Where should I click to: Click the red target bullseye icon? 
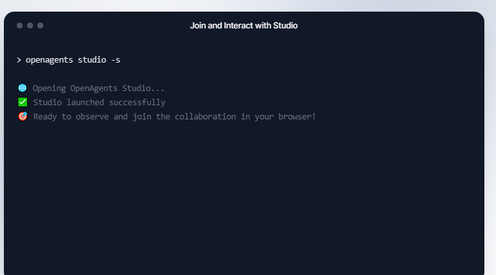tap(23, 117)
